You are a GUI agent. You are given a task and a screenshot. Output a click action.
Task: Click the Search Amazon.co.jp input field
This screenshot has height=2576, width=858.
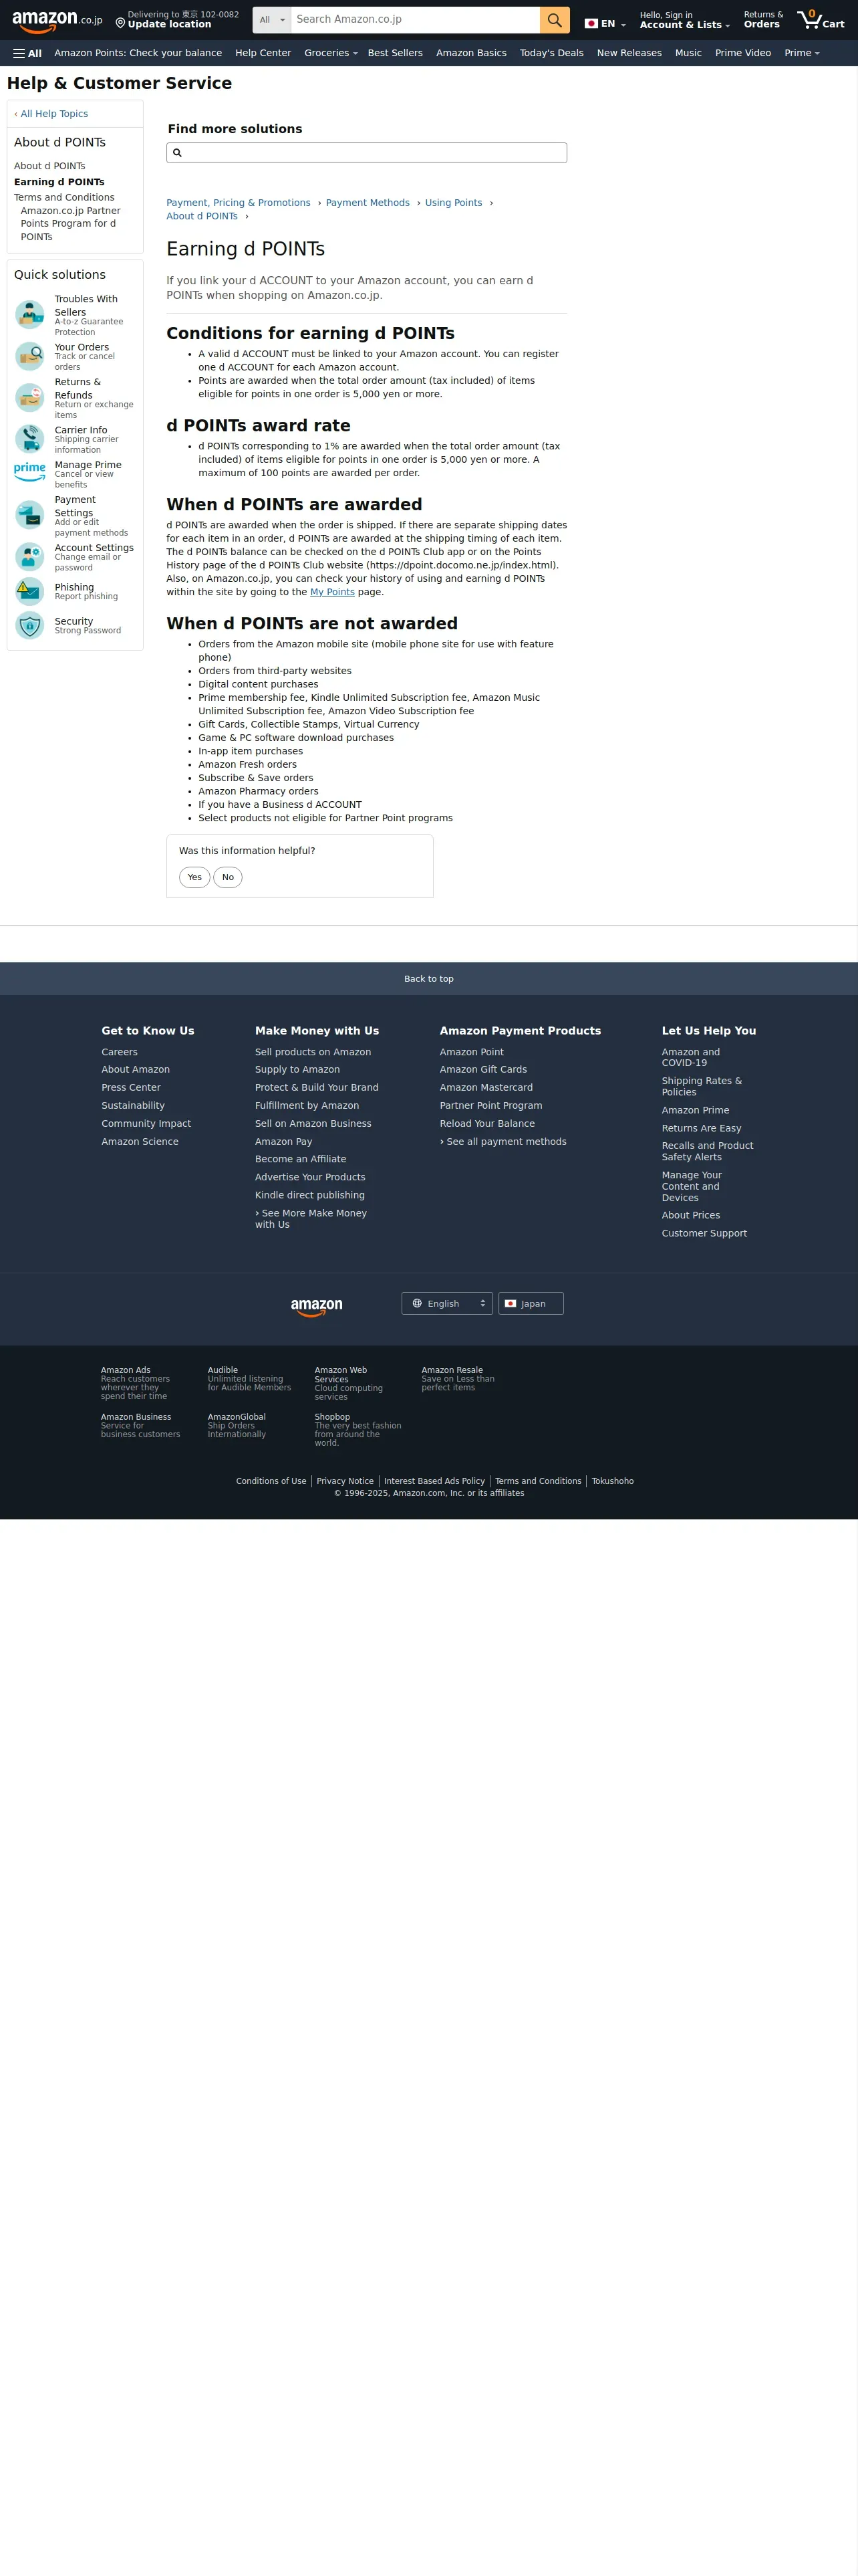point(414,20)
